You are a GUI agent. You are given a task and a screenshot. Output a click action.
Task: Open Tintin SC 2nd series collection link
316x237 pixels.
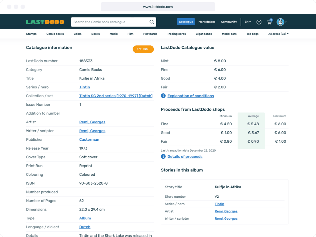point(116,96)
